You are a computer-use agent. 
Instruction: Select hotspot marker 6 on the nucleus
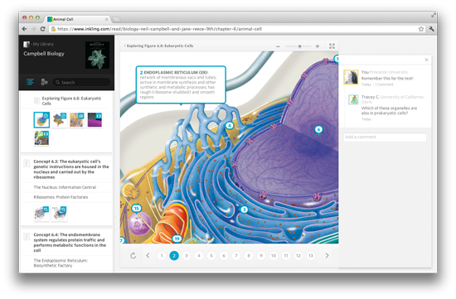pyautogui.click(x=318, y=129)
